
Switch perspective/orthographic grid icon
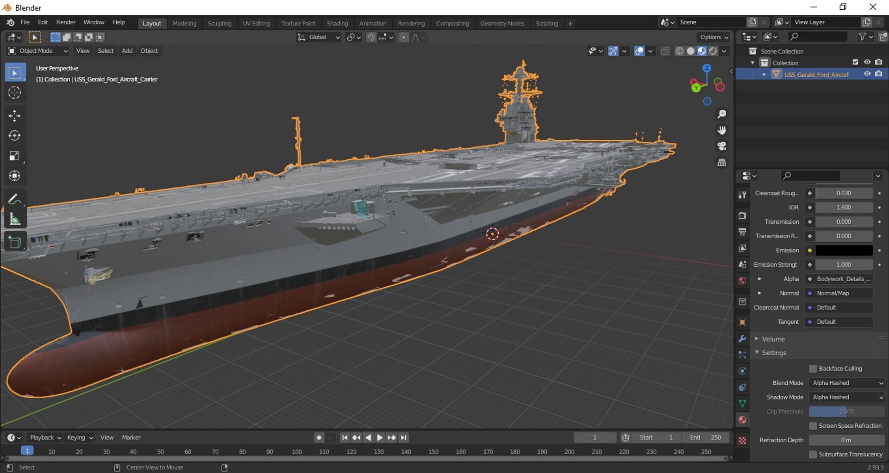click(721, 163)
